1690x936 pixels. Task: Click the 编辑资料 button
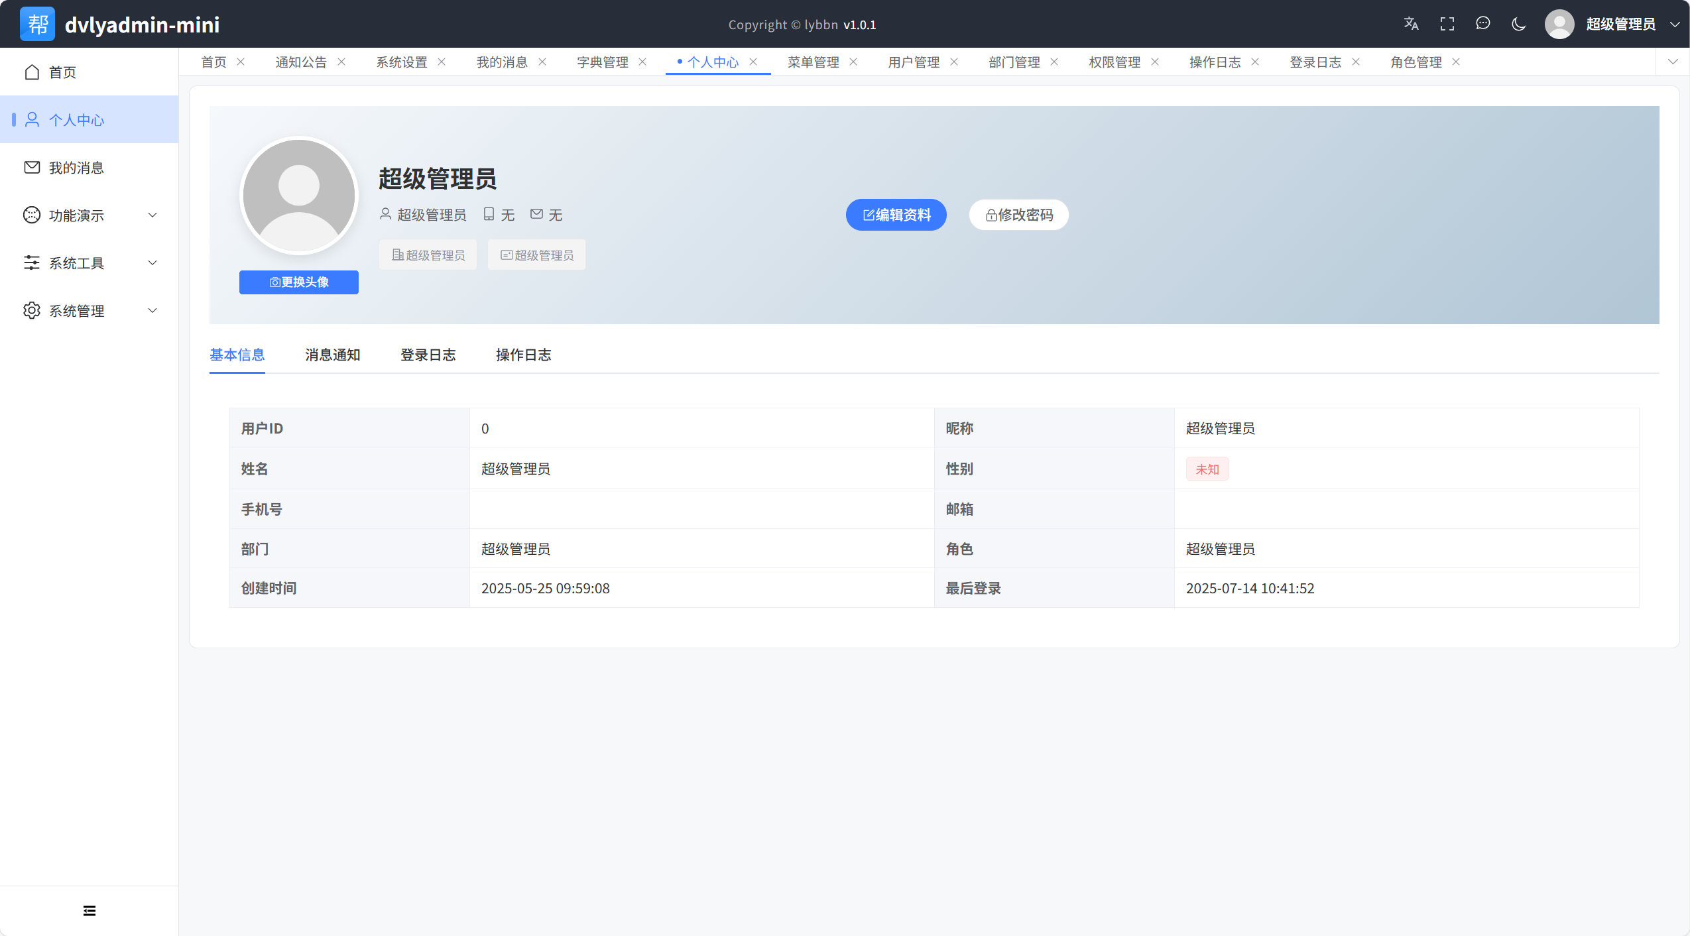(896, 215)
